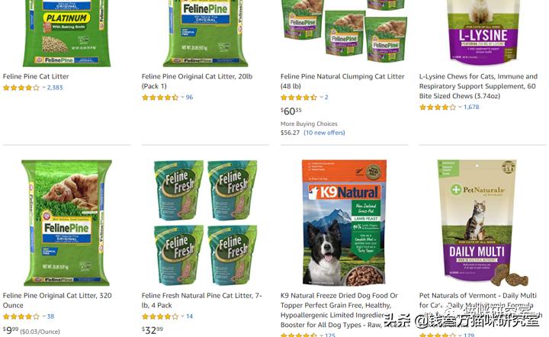Open Feline Fresh Natural Pine Cat Litter title

tap(201, 300)
